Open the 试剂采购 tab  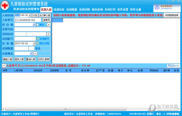(85, 9)
